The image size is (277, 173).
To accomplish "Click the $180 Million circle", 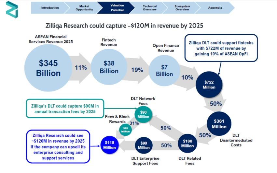I will coord(187,143).
